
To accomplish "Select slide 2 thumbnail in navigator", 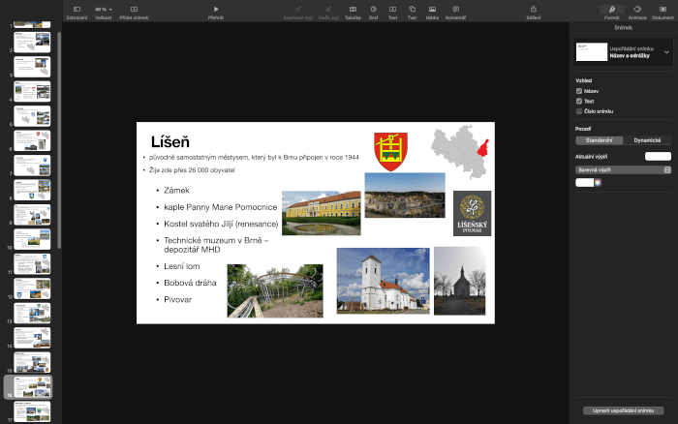I will tap(32, 42).
